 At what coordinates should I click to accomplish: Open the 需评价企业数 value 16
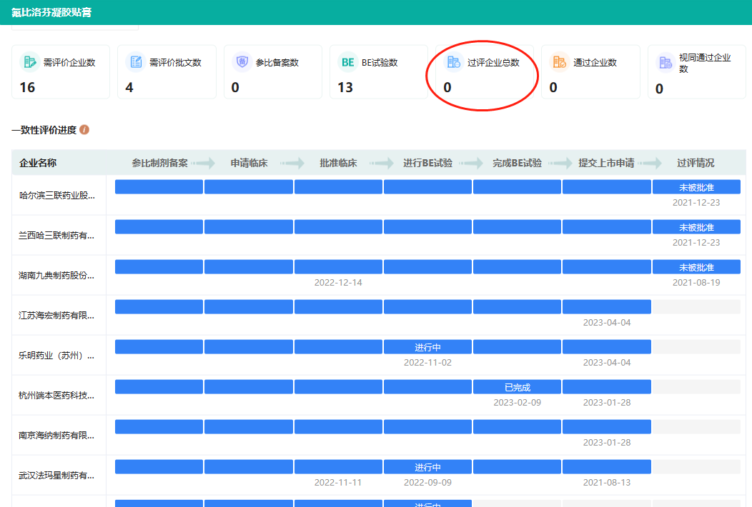27,87
